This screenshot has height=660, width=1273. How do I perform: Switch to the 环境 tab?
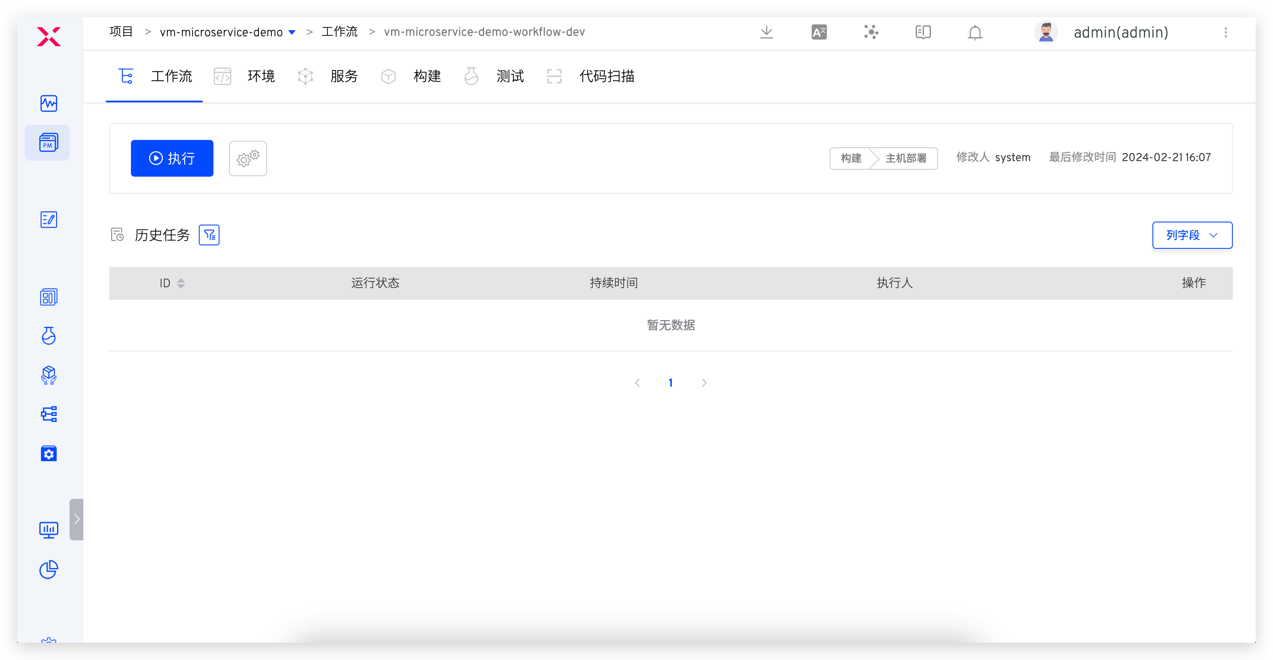click(x=261, y=76)
